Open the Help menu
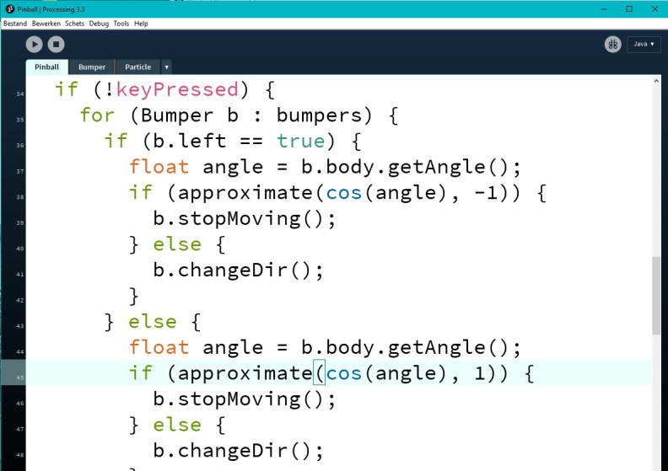This screenshot has width=668, height=471. (x=141, y=24)
